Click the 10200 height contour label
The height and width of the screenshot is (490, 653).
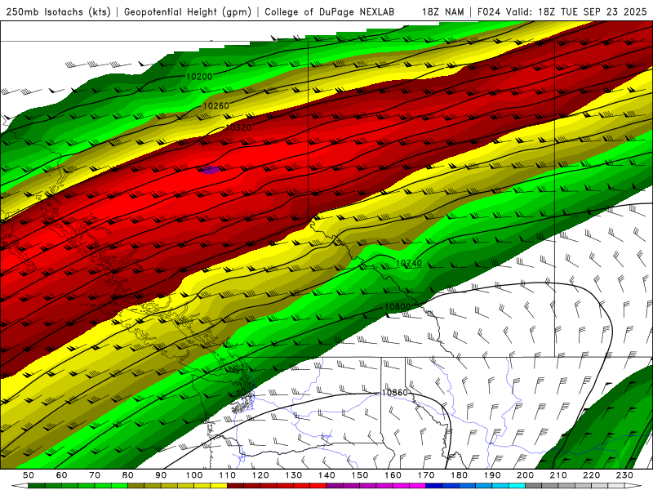pos(199,77)
